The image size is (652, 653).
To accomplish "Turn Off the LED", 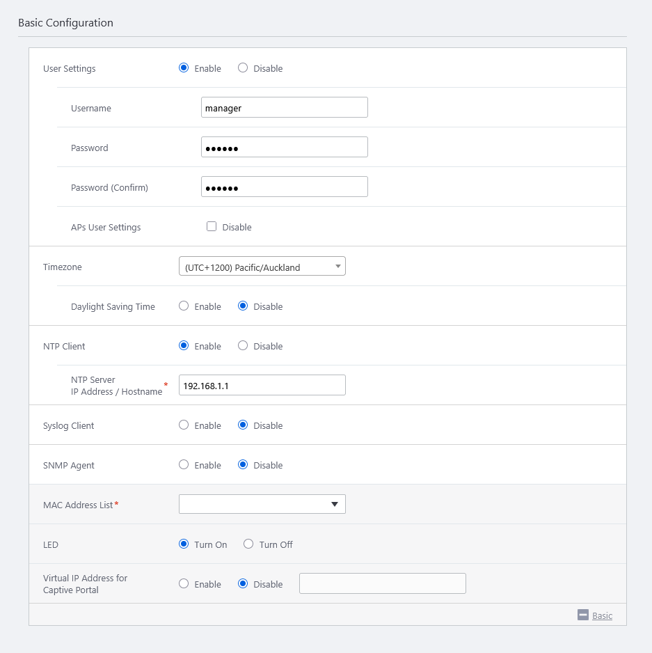I will 248,544.
